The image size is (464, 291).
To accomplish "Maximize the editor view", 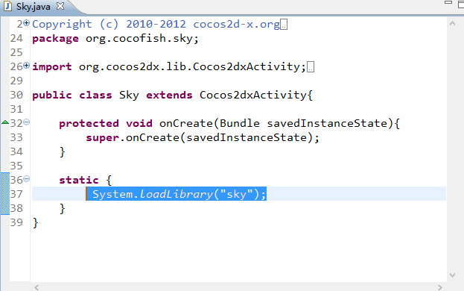I will [461, 4].
